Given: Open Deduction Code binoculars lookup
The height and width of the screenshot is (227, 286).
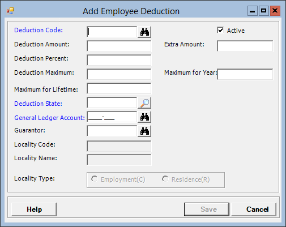Looking at the screenshot, I should pyautogui.click(x=144, y=32).
